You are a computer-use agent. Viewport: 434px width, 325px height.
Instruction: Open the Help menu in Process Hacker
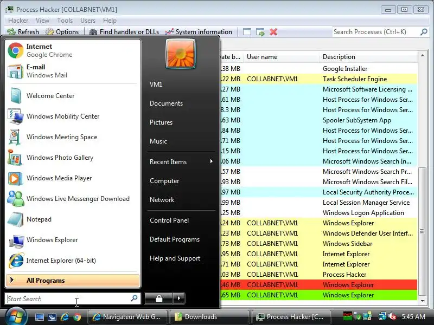tap(110, 21)
